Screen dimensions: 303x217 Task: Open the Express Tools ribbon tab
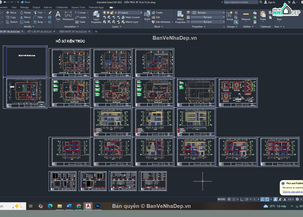(x=78, y=7)
